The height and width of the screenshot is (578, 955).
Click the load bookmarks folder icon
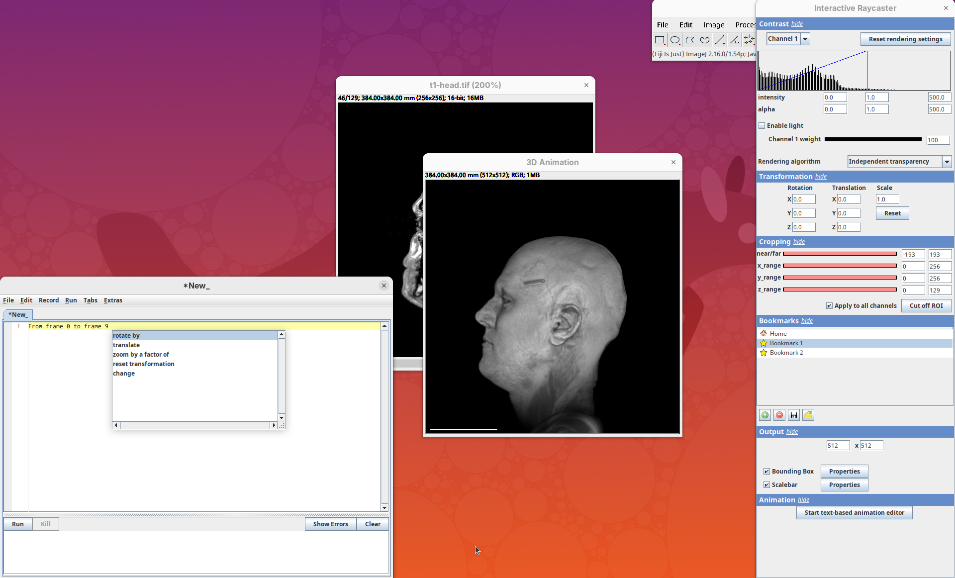coord(808,415)
